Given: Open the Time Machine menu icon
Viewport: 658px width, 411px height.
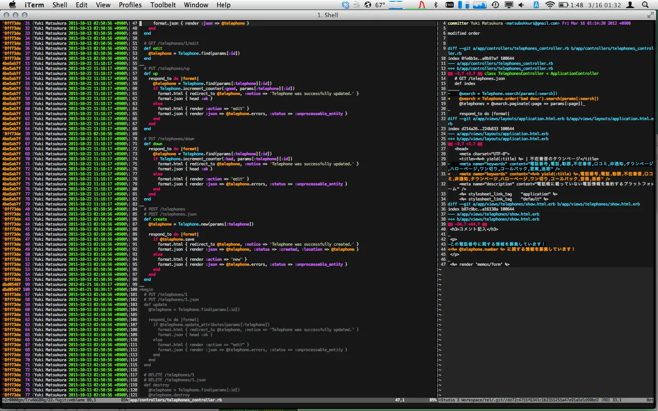Looking at the screenshot, I should tap(495, 5).
